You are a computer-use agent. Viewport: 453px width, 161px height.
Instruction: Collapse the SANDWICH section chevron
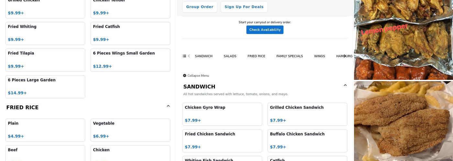click(345, 85)
